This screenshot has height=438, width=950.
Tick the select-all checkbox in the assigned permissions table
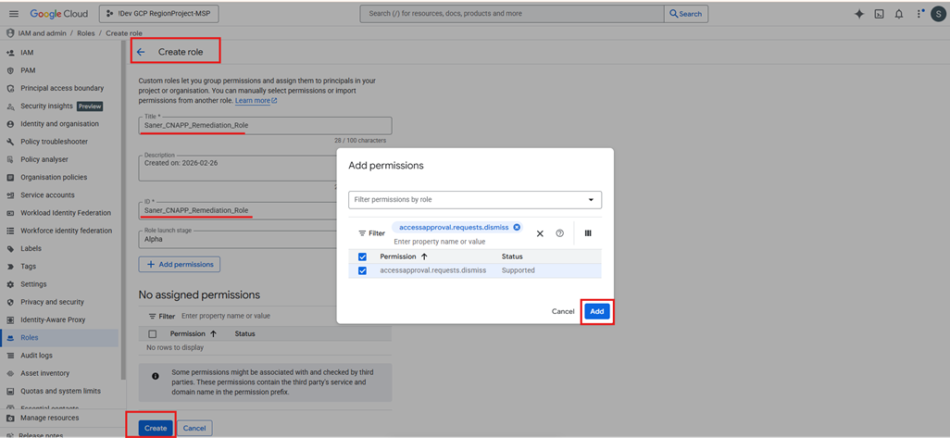pos(153,334)
